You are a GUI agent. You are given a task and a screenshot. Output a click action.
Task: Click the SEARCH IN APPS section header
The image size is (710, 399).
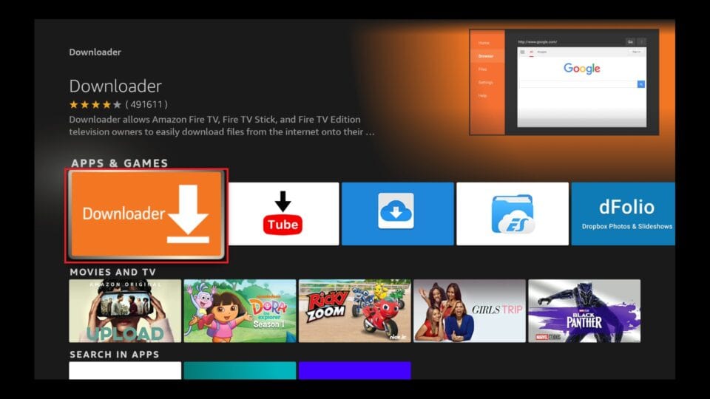114,354
